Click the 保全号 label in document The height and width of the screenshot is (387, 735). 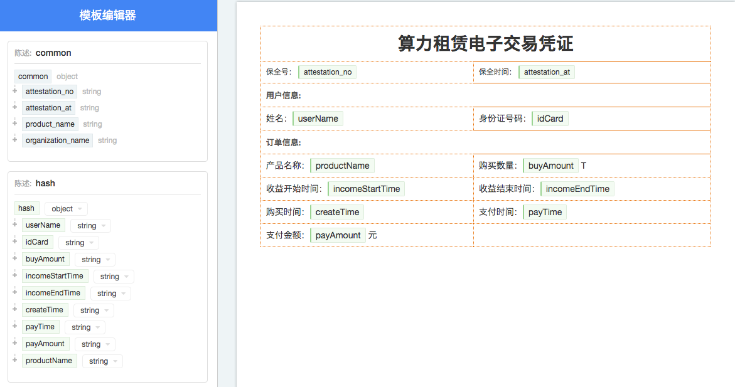pyautogui.click(x=279, y=72)
